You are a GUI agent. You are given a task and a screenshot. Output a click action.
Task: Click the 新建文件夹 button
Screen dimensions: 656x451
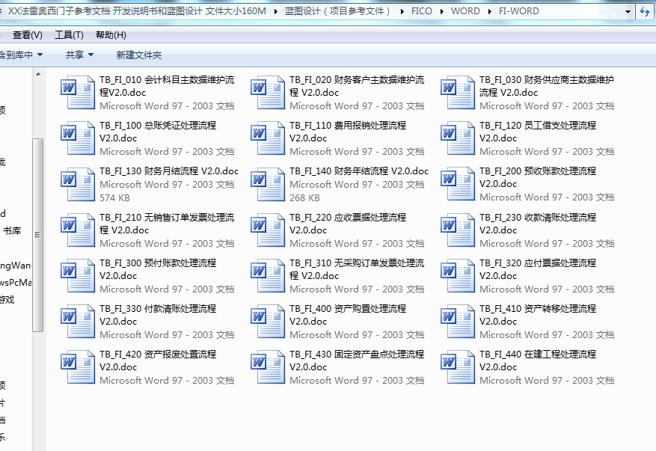point(138,55)
